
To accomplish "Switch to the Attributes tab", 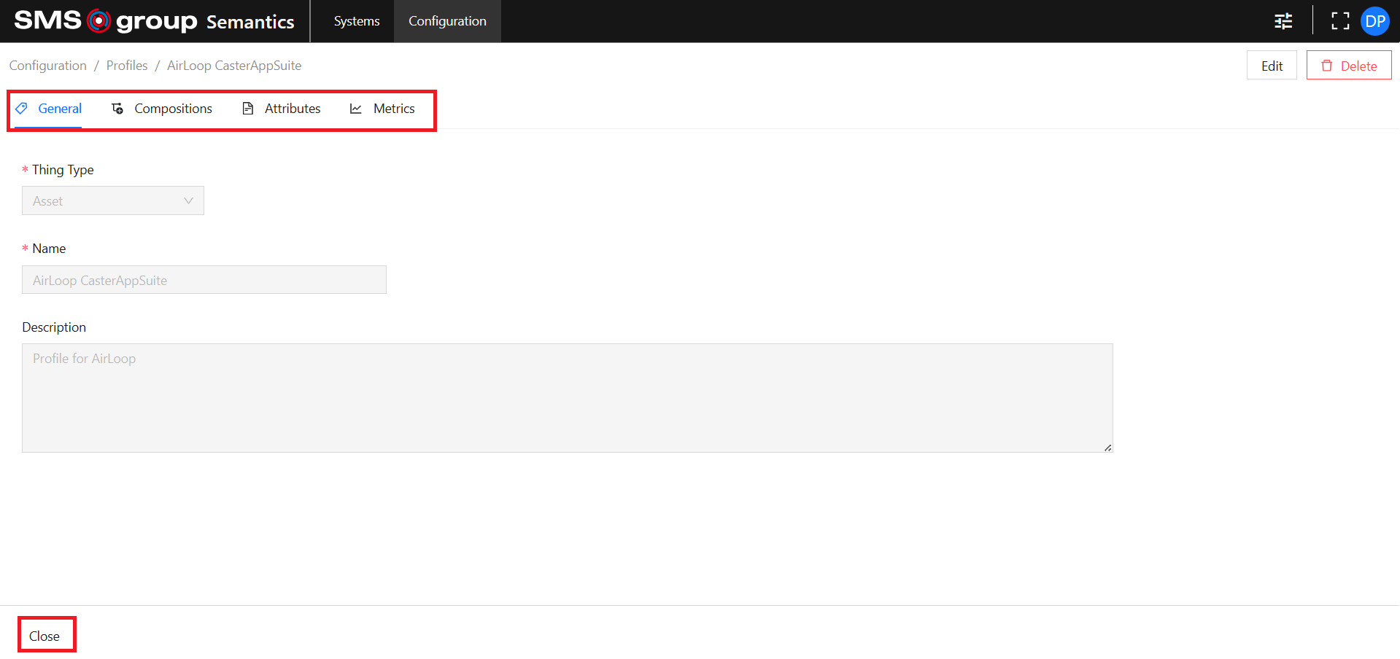I will 281,109.
